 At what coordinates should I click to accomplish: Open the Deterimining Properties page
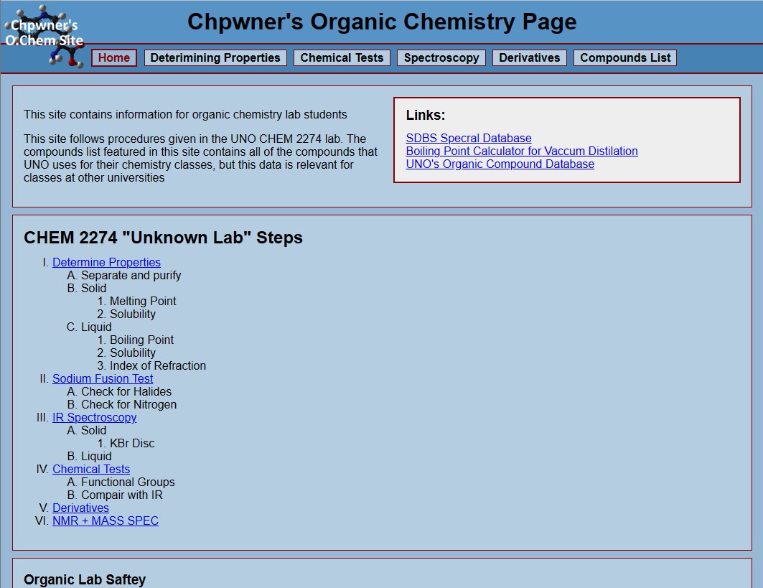coord(215,57)
